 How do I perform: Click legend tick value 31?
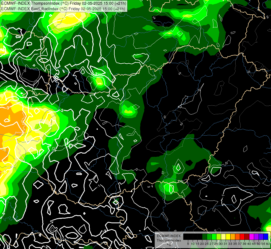(x=226, y=244)
